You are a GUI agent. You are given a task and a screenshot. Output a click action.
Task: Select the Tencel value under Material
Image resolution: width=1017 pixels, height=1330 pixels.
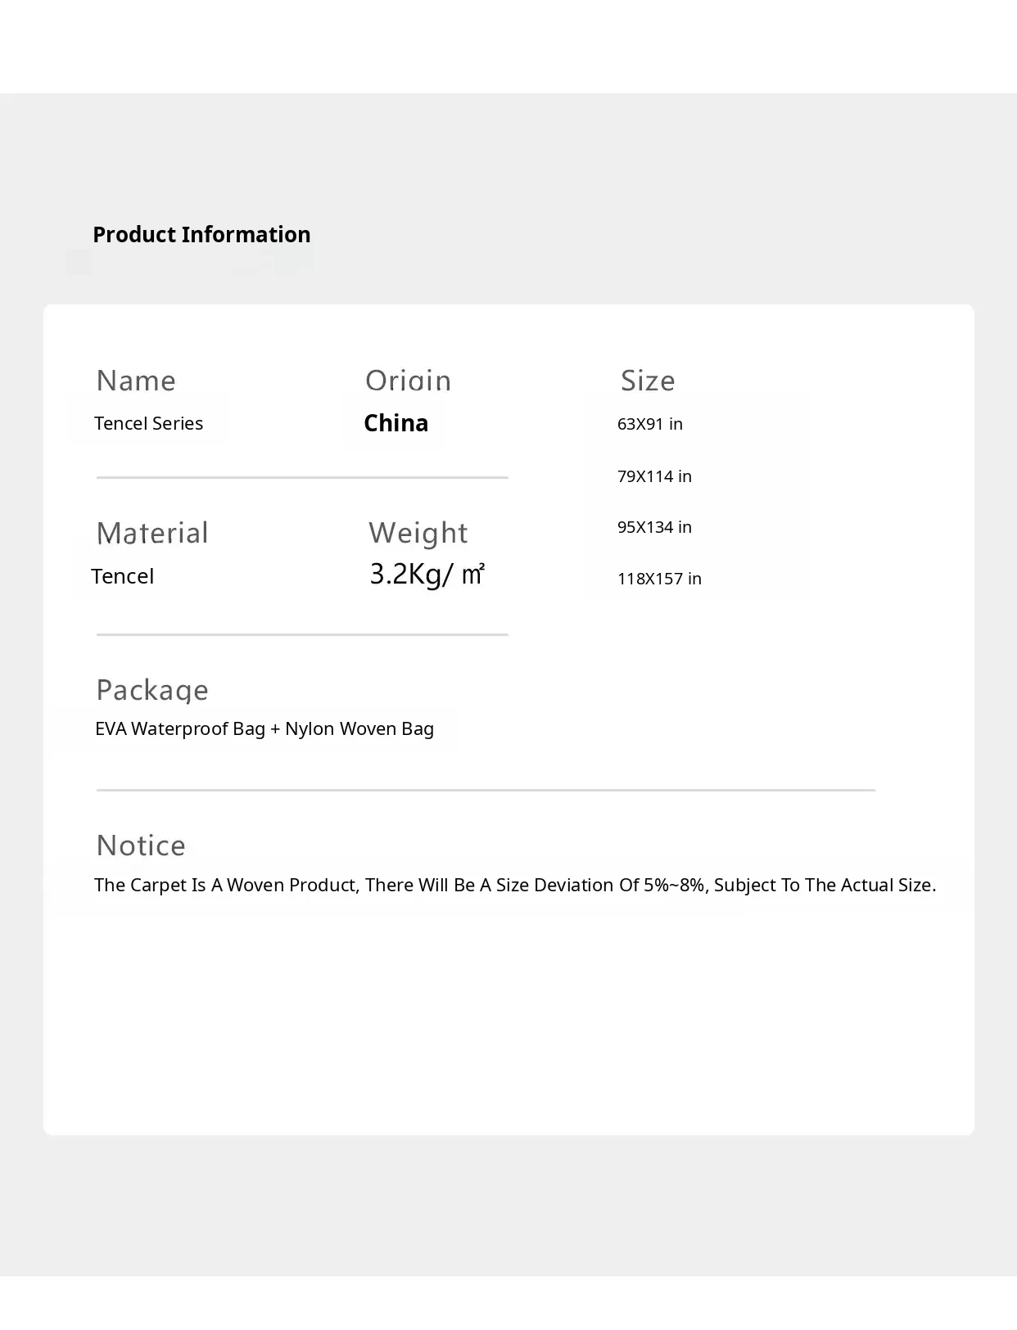click(x=123, y=576)
